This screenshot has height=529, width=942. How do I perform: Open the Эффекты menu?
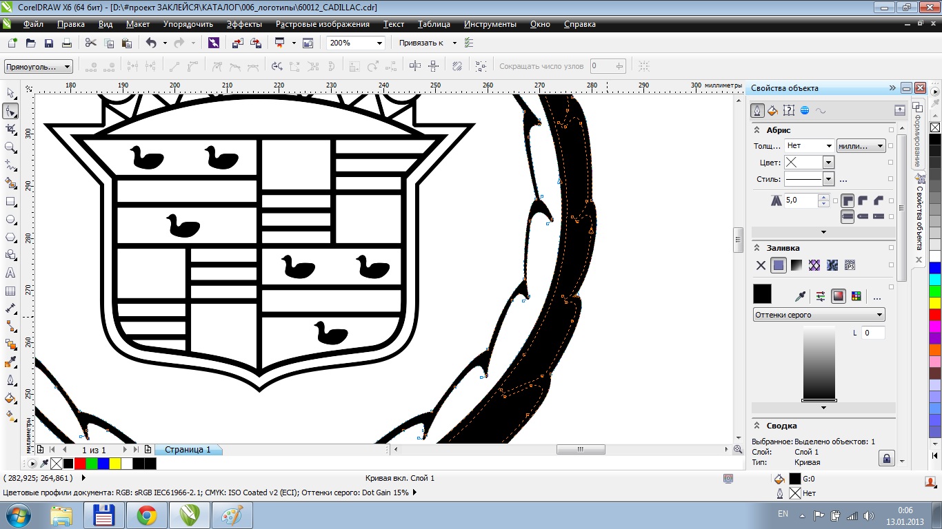pyautogui.click(x=244, y=24)
